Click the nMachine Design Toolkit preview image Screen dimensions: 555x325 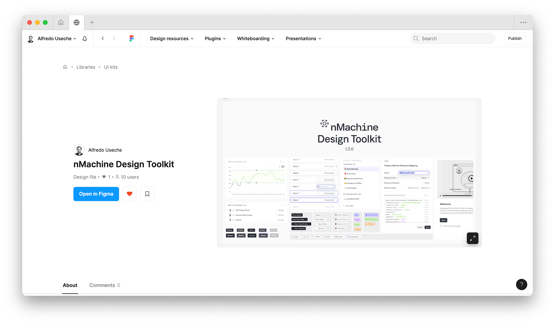349,172
